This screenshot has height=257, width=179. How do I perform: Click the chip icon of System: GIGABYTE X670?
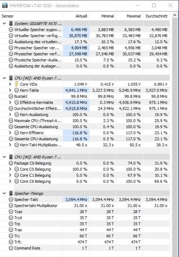[x=11, y=24]
